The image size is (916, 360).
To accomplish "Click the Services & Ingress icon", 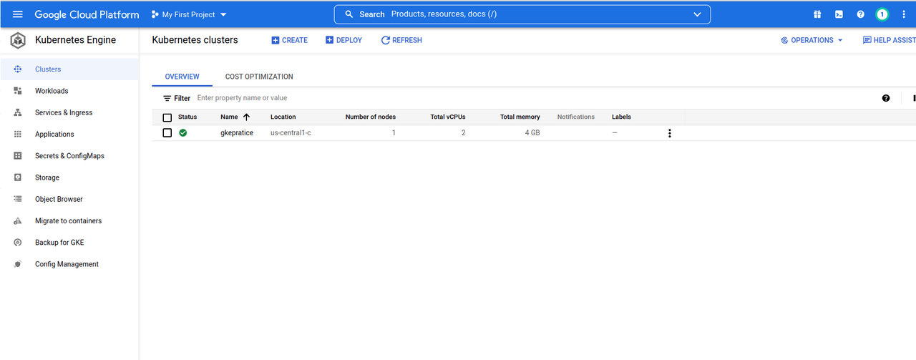I will coord(18,112).
